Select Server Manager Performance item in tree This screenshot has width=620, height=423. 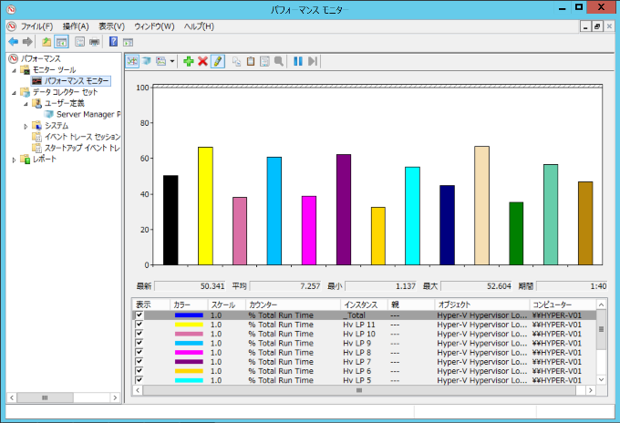87,114
